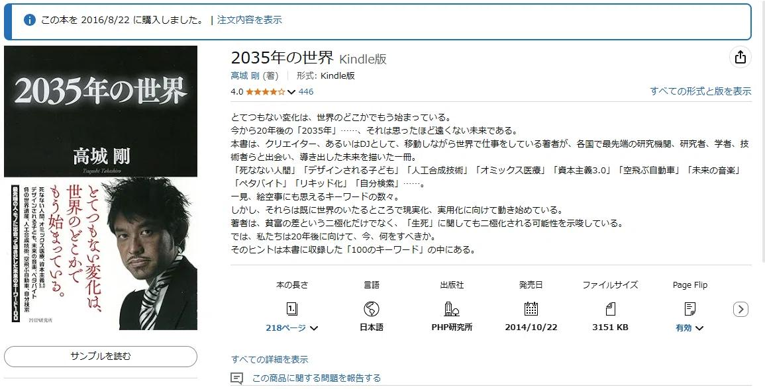Click the report issue speech bubble icon
The height and width of the screenshot is (389, 765).
pos(236,378)
